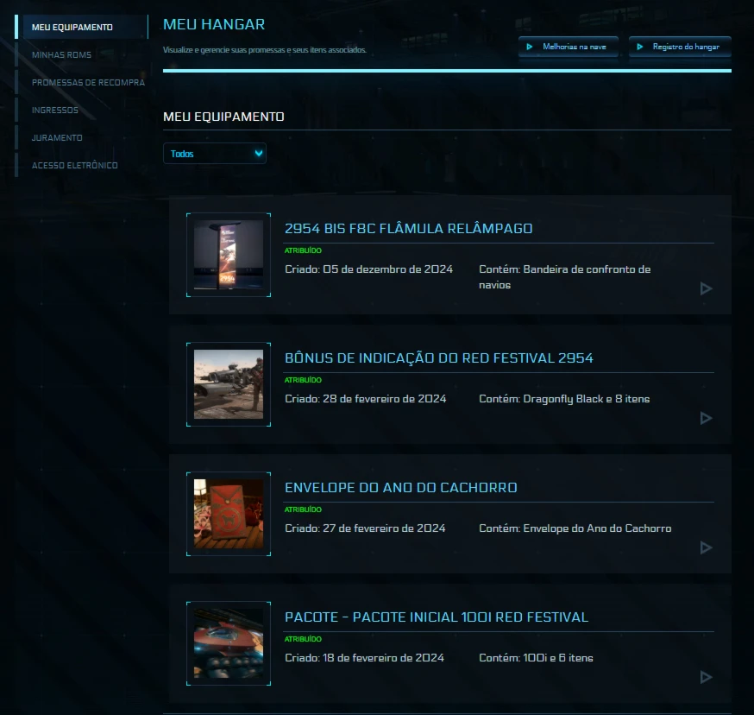
Task: Click 'Contém: 100i e 6 itens'
Action: (x=536, y=658)
